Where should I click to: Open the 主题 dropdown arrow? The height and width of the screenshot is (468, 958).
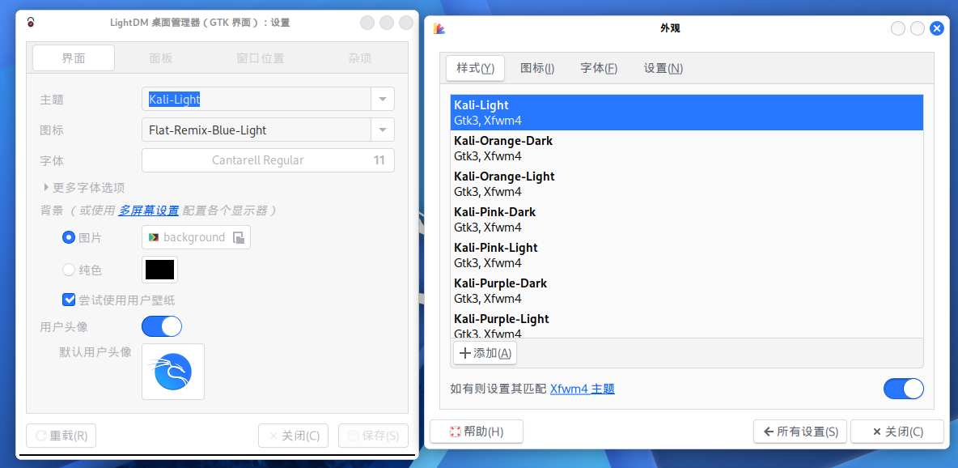383,99
